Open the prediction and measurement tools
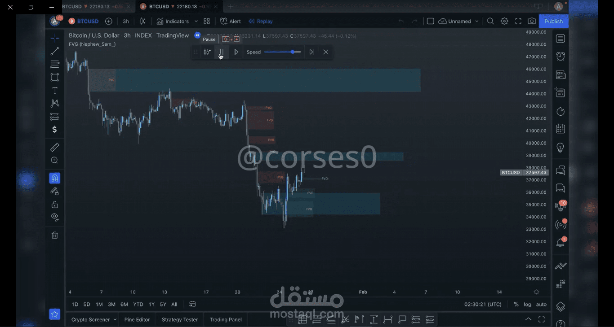Screen dimensions: 614x327 pos(54,117)
